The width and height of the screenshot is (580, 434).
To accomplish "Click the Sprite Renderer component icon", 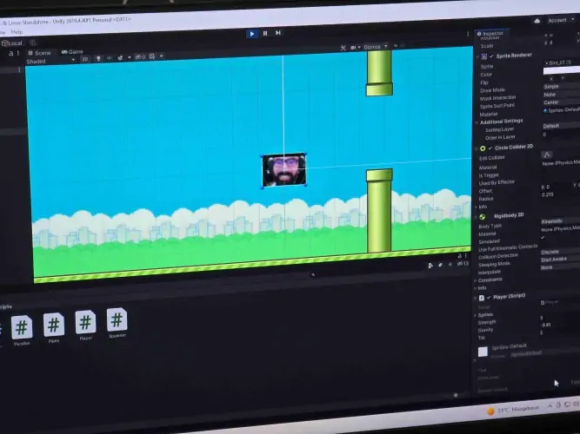I will [x=484, y=56].
